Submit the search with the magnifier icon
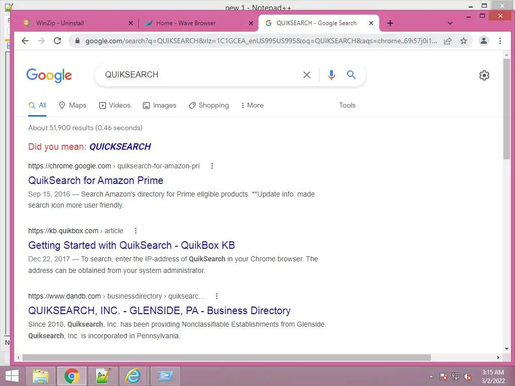Screen dimensions: 515x386 351,75
